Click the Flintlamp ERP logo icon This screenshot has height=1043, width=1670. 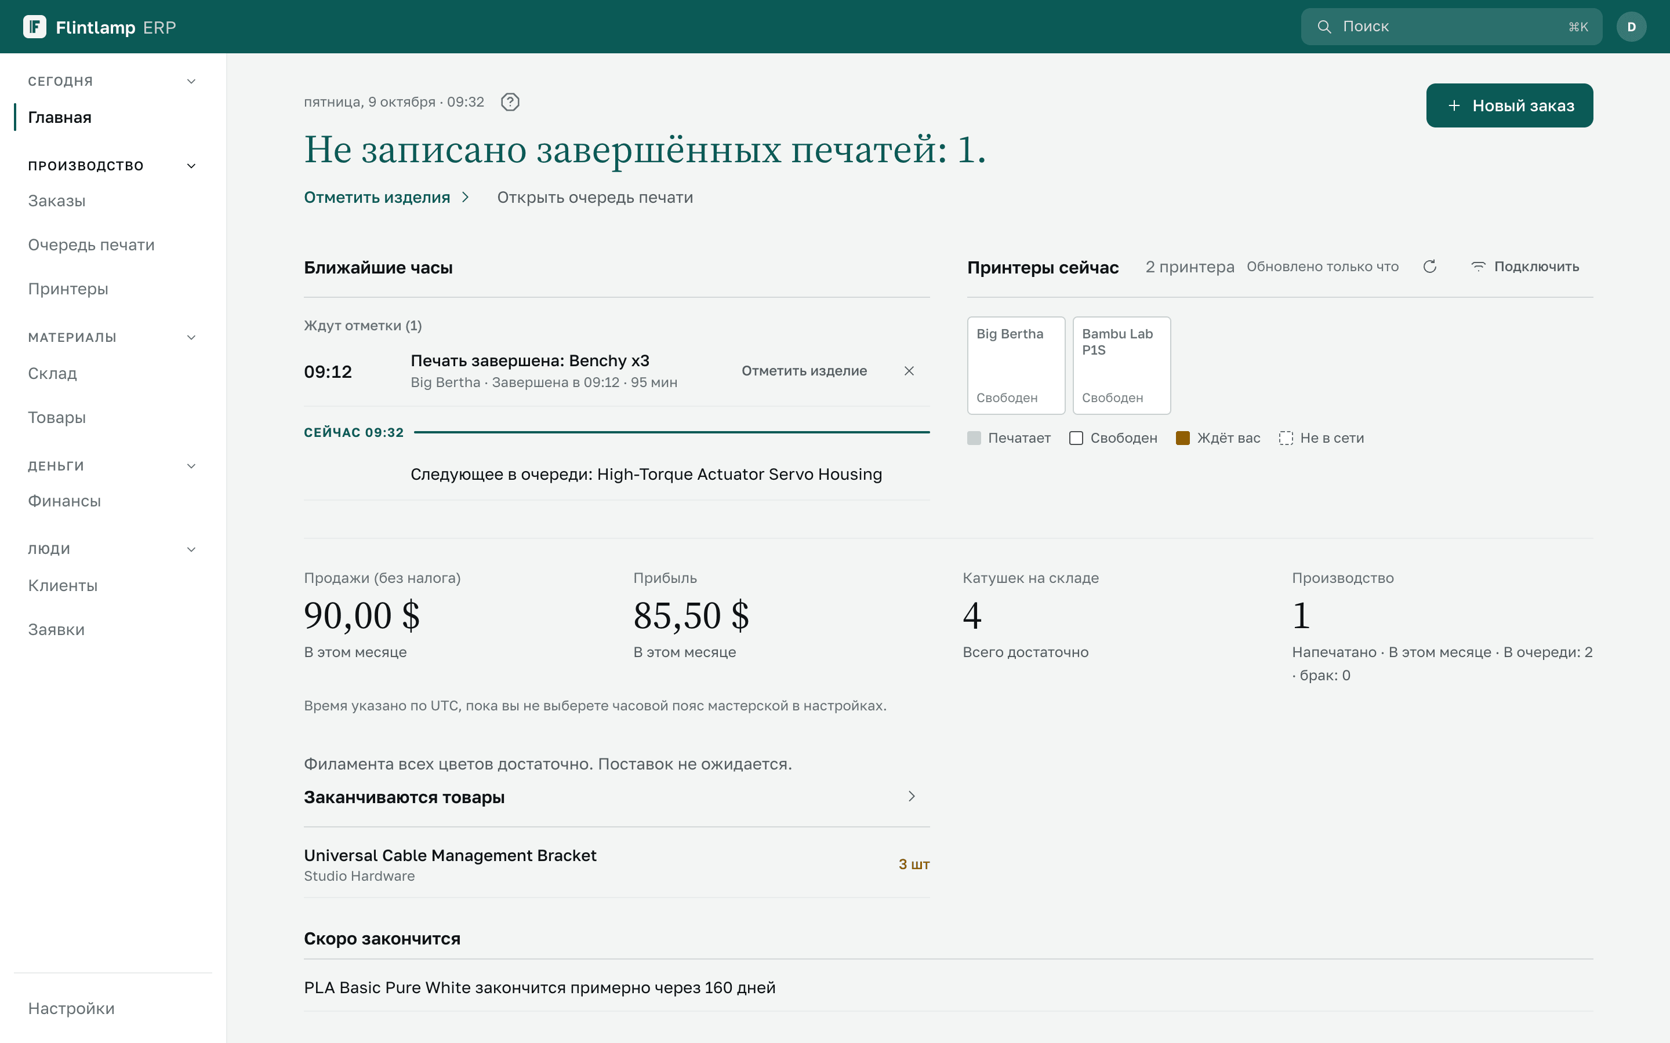click(x=35, y=27)
